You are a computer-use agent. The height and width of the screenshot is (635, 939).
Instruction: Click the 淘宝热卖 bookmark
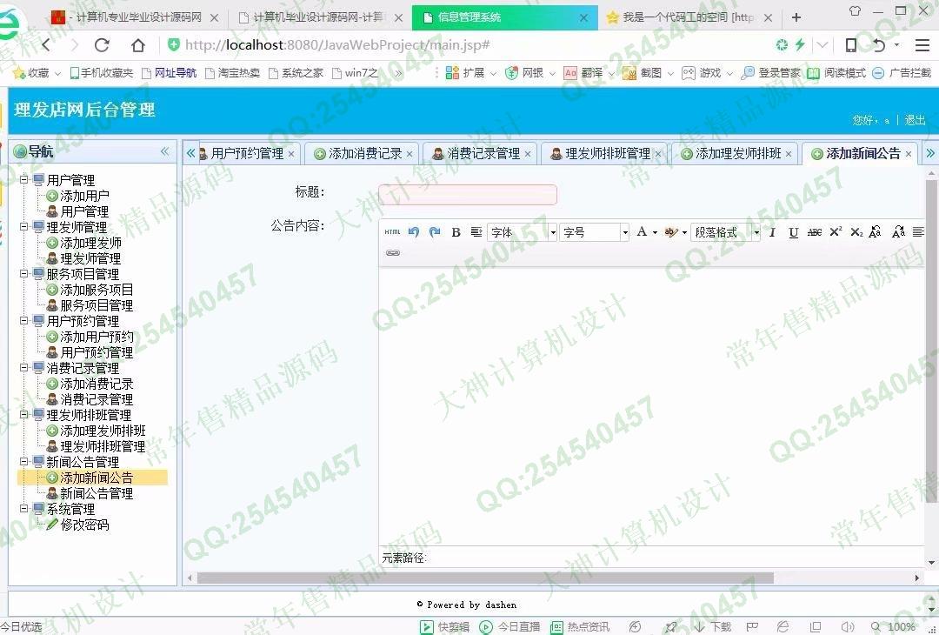click(x=232, y=72)
